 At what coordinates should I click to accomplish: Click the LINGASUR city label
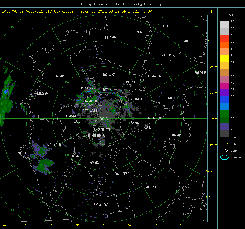point(155,76)
